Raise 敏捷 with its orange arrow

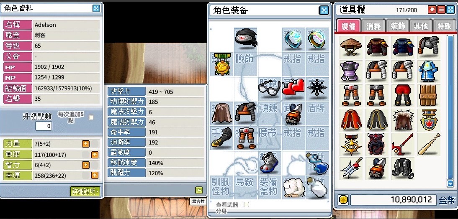tap(95, 154)
